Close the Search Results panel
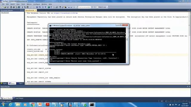Image resolution: width=191 pixels, height=107 pixels. [190, 86]
